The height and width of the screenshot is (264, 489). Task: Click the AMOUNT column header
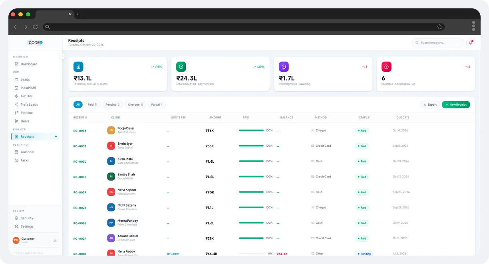click(215, 118)
